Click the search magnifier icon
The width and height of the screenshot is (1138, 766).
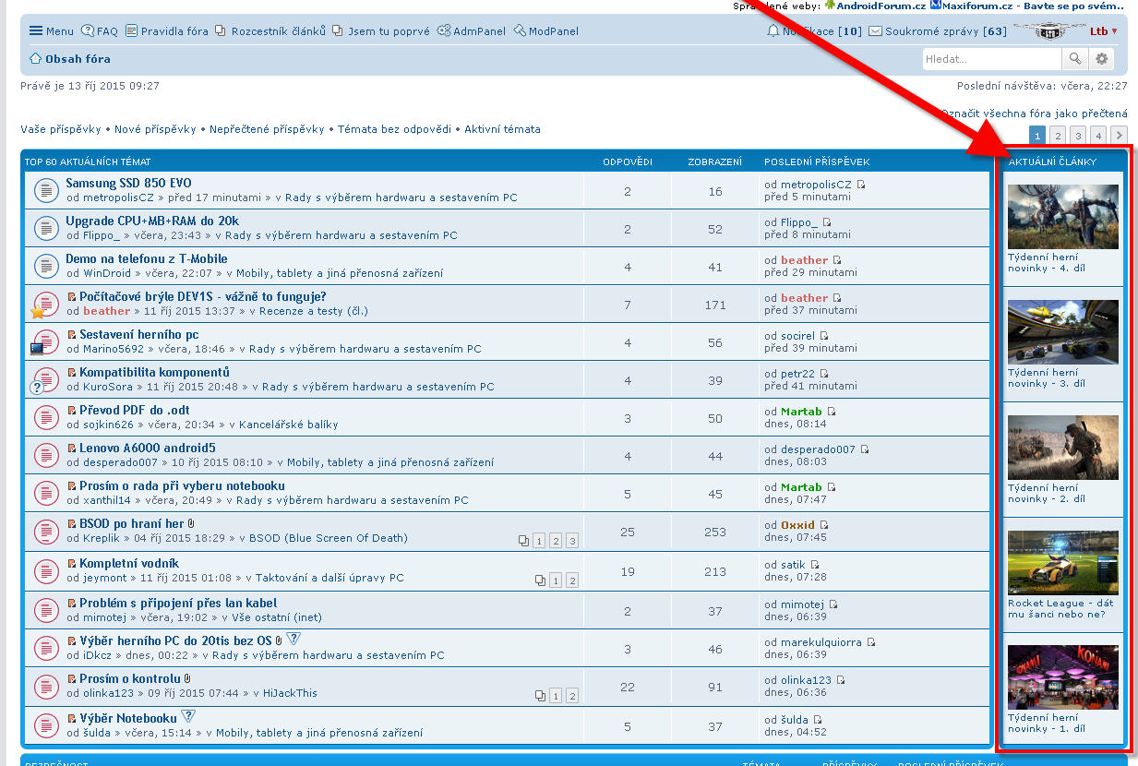1075,59
